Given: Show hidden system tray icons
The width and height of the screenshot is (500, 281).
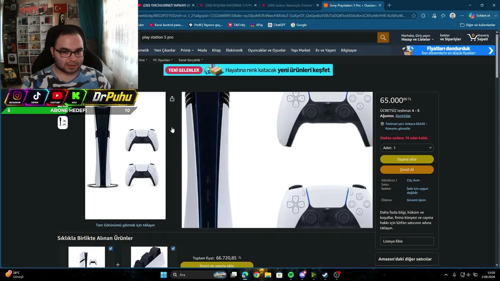Looking at the screenshot, I should [x=446, y=275].
